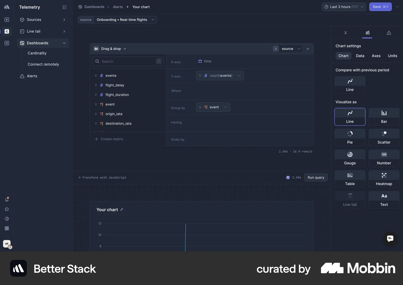The width and height of the screenshot is (403, 285).
Task: Visualize as Line chart
Action: 350,117
